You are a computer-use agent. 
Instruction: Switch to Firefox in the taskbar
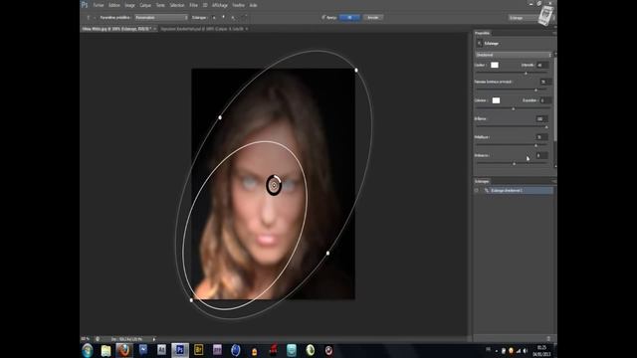[123, 350]
